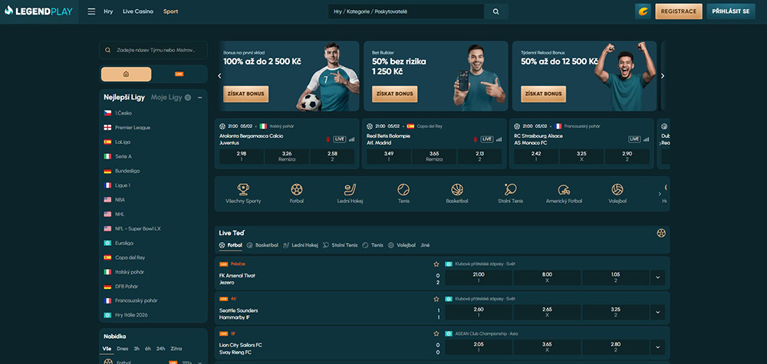Click the LegendPlay logo
The width and height of the screenshot is (767, 364).
tap(38, 11)
